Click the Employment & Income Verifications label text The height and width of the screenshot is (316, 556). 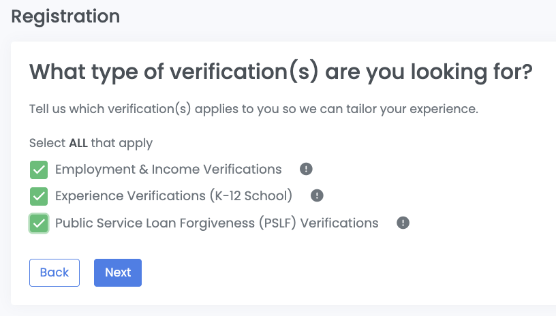point(168,169)
